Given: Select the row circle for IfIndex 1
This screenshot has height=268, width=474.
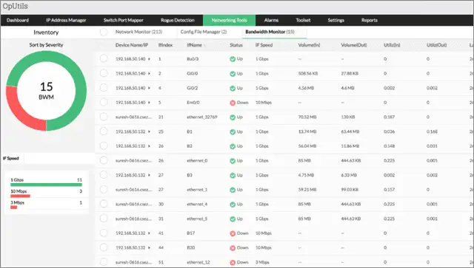Looking at the screenshot, I should click(104, 58).
